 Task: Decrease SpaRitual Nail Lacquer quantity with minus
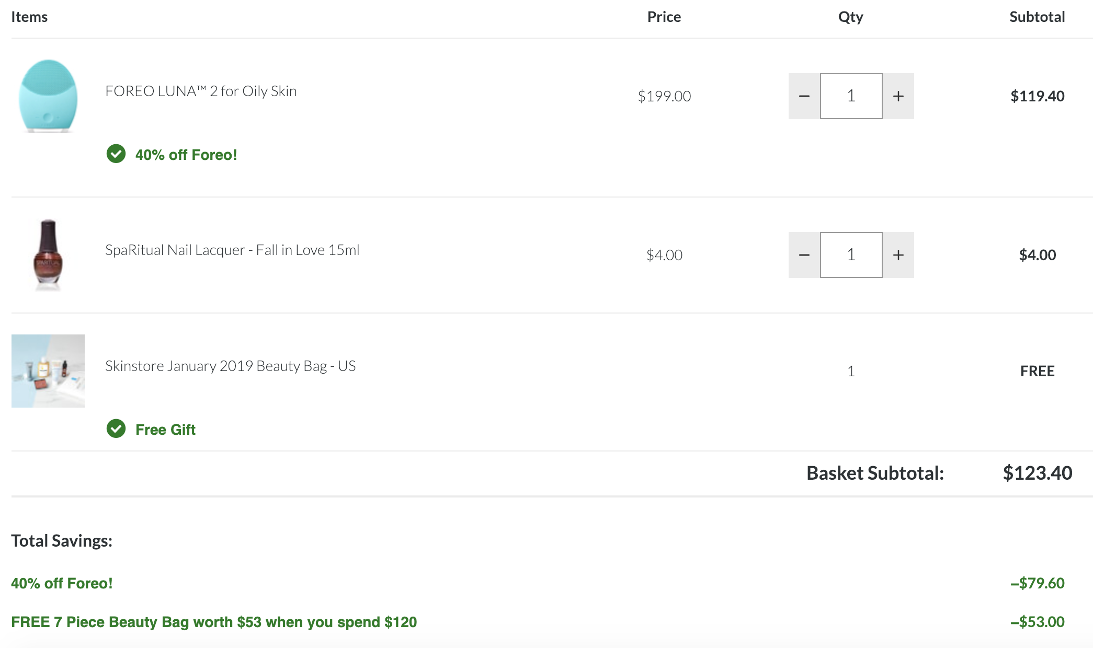coord(804,255)
